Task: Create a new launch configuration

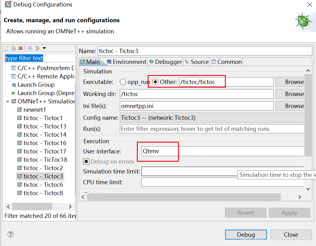Action: [x=6, y=48]
